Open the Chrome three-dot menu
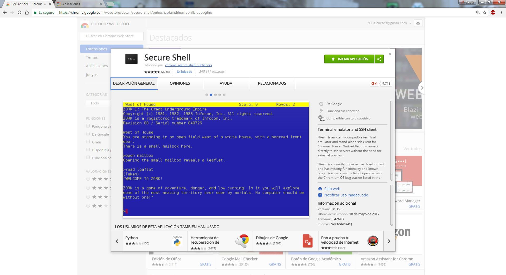 click(x=502, y=12)
